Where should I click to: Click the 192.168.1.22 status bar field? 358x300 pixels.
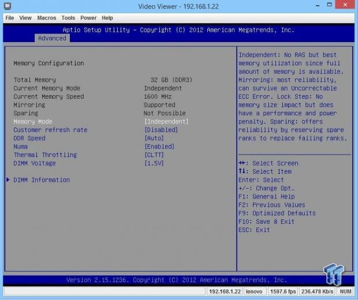click(225, 291)
